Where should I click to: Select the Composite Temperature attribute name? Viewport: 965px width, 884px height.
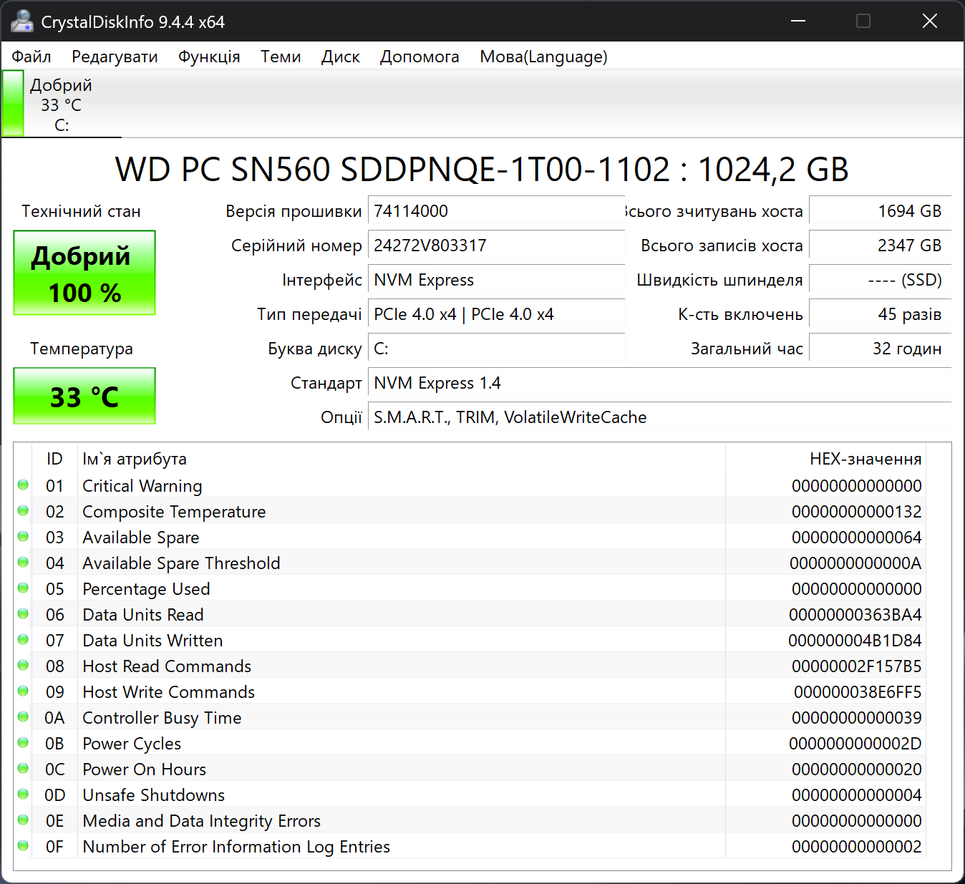click(174, 512)
